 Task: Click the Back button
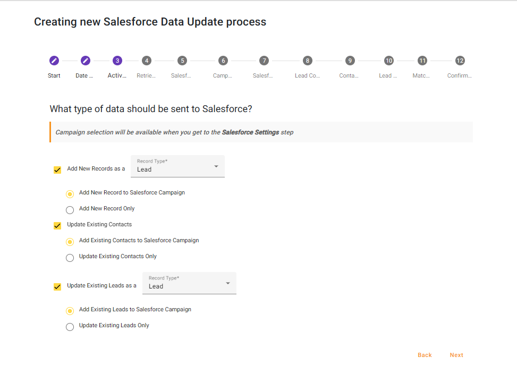[x=425, y=355]
